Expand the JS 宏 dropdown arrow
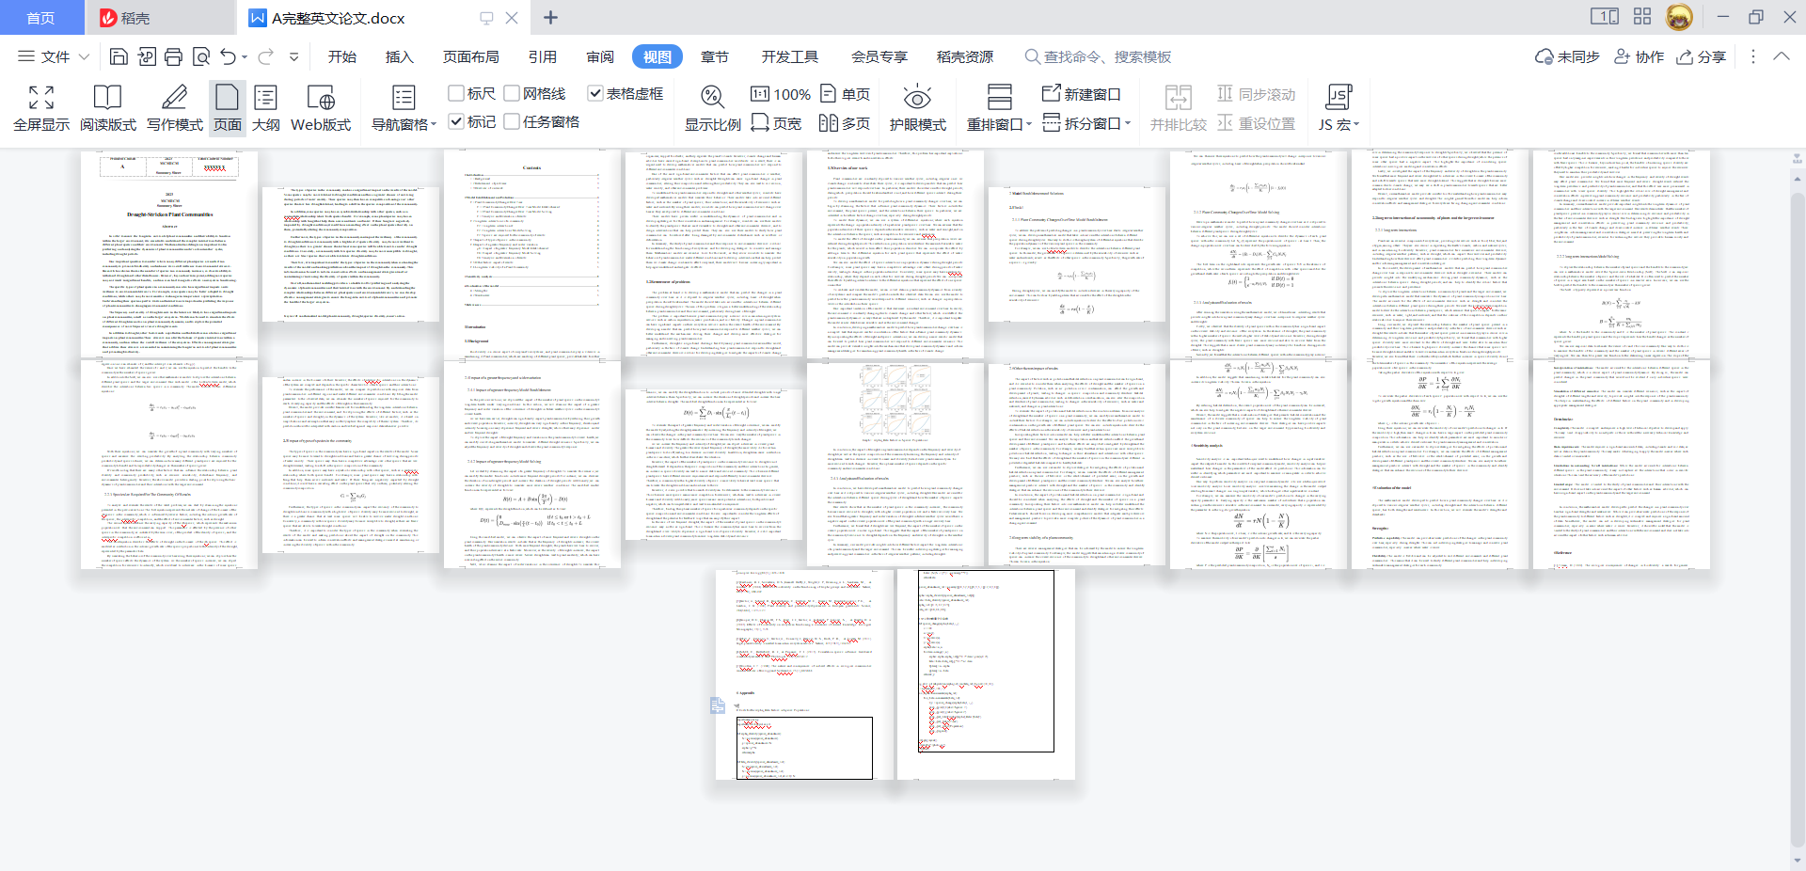 pyautogui.click(x=1356, y=124)
